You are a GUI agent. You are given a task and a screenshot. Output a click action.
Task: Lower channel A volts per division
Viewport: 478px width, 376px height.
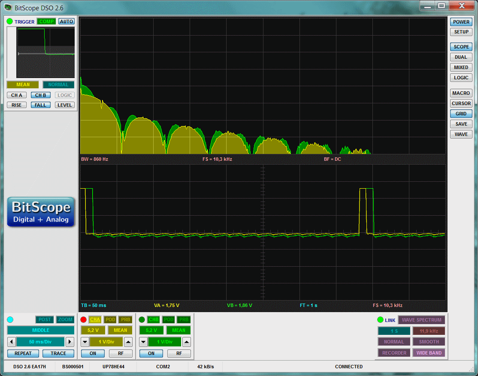coord(85,342)
